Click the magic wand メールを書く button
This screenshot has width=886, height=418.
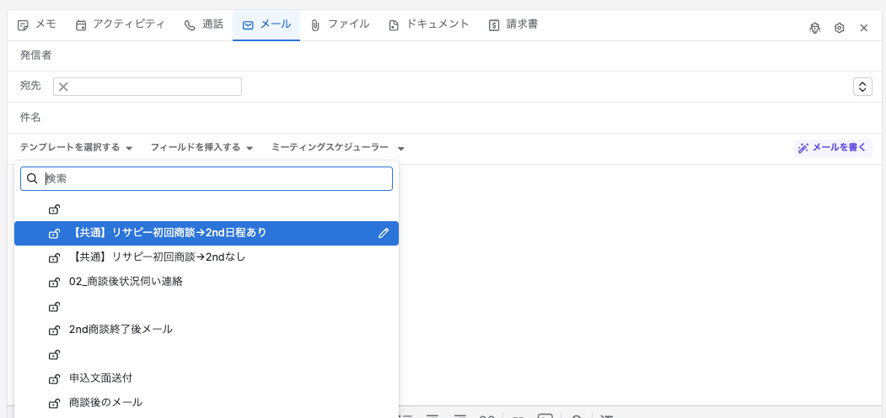832,148
